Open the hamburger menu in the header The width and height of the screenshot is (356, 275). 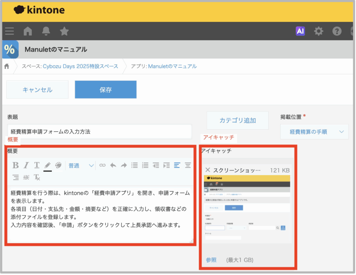click(10, 31)
